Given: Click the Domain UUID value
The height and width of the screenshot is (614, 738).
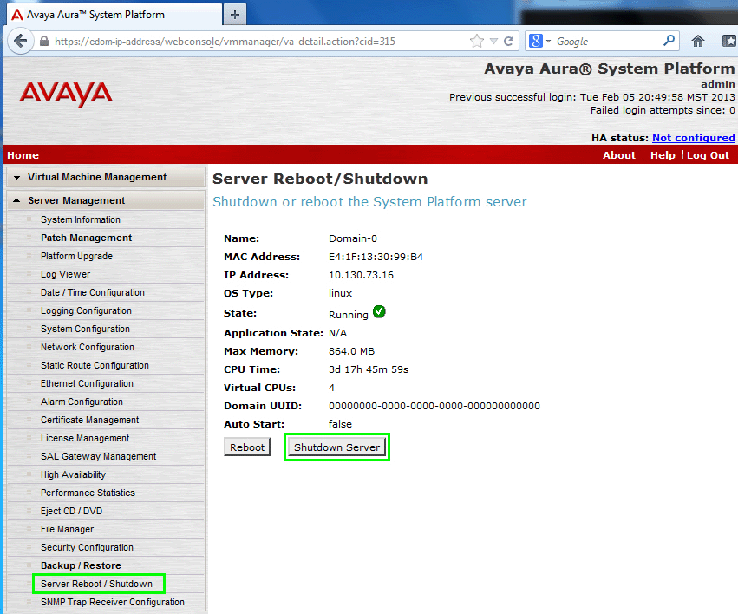Looking at the screenshot, I should (x=434, y=406).
